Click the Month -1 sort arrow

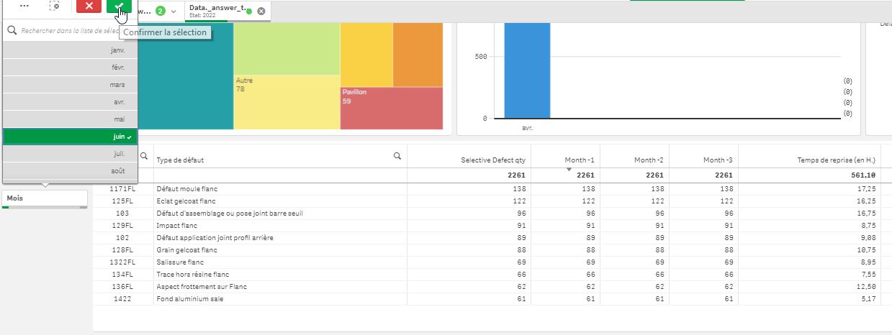click(x=569, y=170)
